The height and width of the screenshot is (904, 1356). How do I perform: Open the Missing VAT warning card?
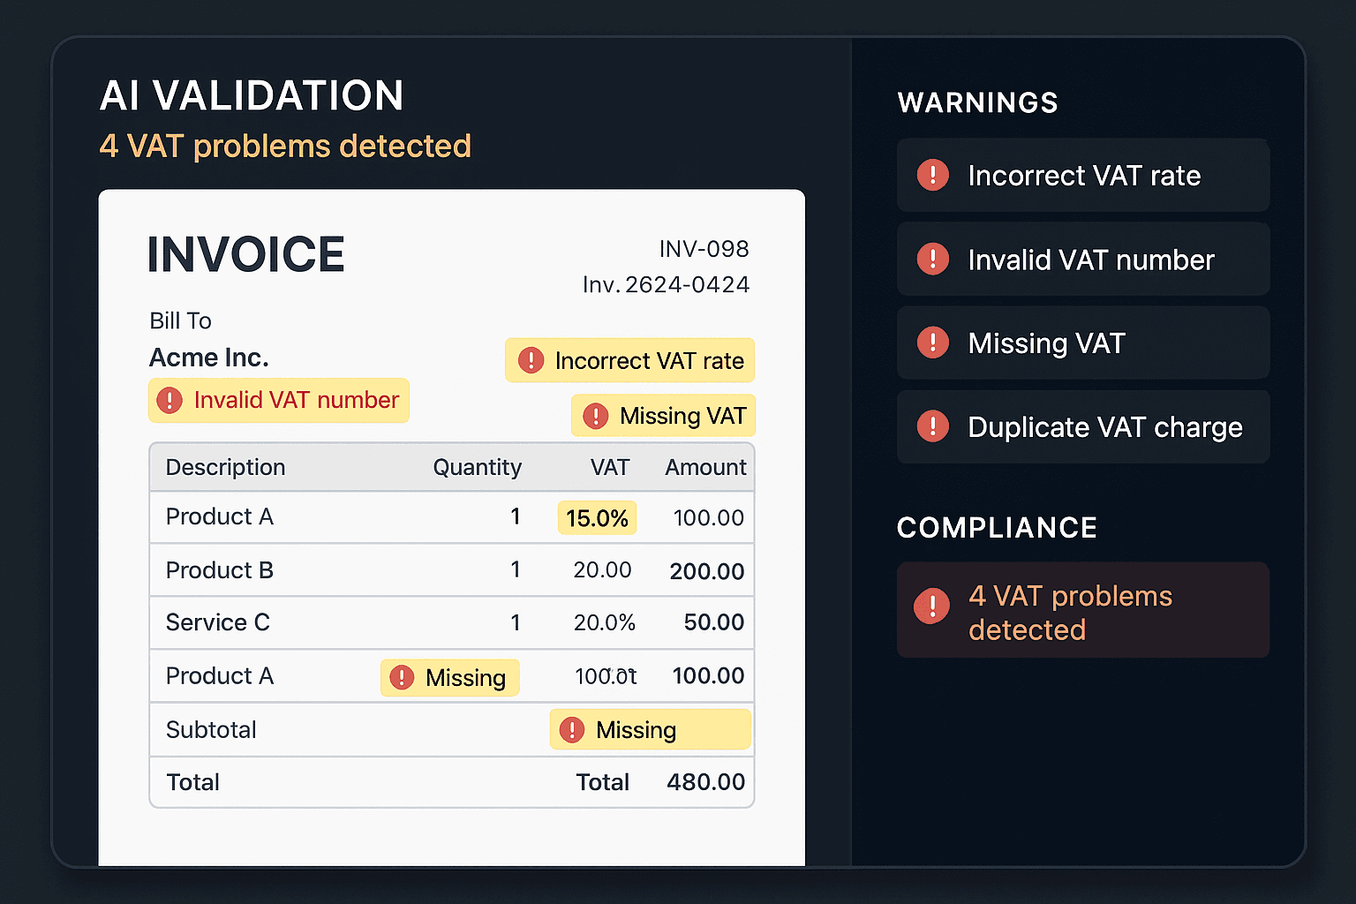pyautogui.click(x=1083, y=343)
